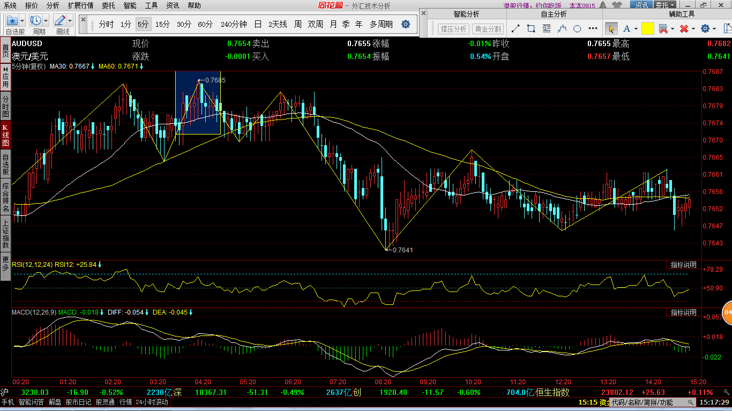This screenshot has height=411, width=732.
Task: Select the line segment drawing tool
Action: 516,29
